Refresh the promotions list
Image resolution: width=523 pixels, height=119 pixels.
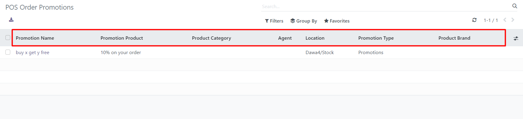pos(474,20)
